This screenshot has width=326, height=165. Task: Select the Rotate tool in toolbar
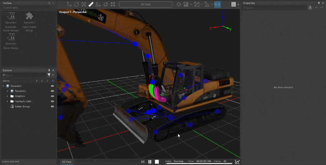(76, 4)
